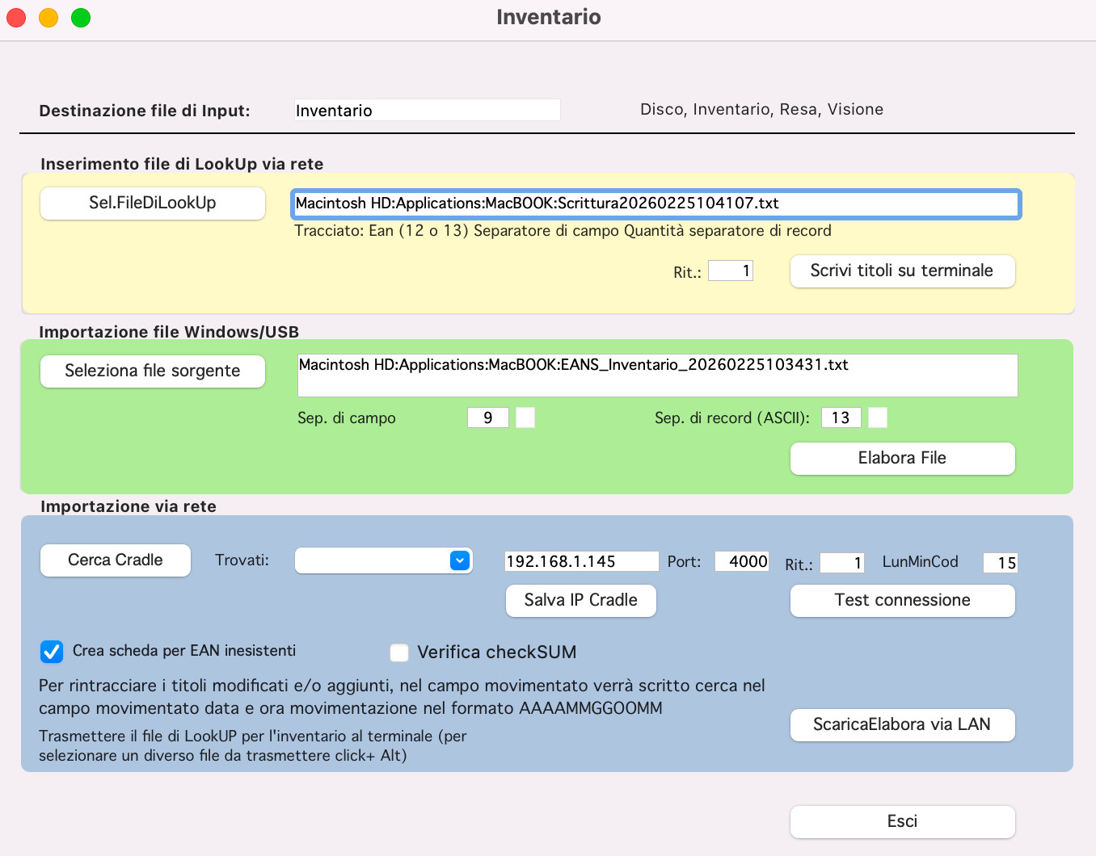Click the cradle IP address field
The width and height of the screenshot is (1096, 856).
[x=581, y=561]
